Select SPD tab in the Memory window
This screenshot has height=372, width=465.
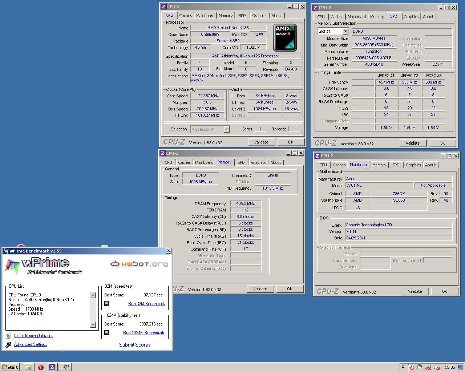[x=241, y=162]
